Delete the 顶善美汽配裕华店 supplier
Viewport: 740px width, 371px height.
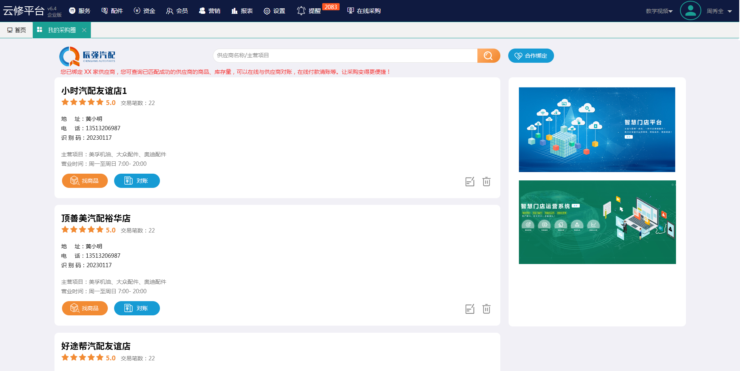(486, 309)
